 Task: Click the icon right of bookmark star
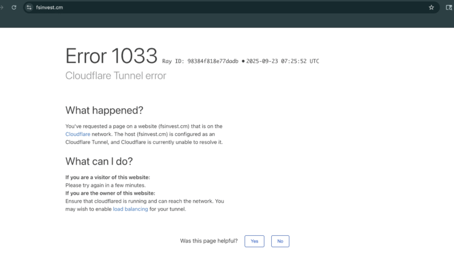tap(449, 7)
